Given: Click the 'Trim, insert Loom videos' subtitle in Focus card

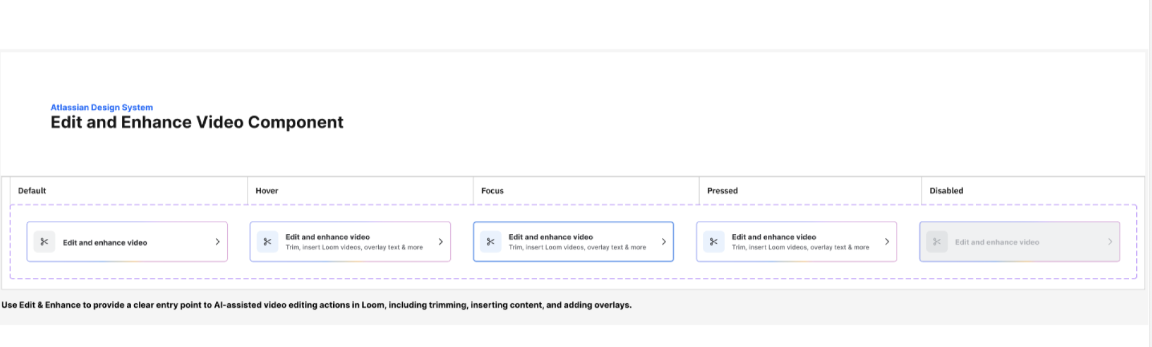Looking at the screenshot, I should tap(577, 247).
